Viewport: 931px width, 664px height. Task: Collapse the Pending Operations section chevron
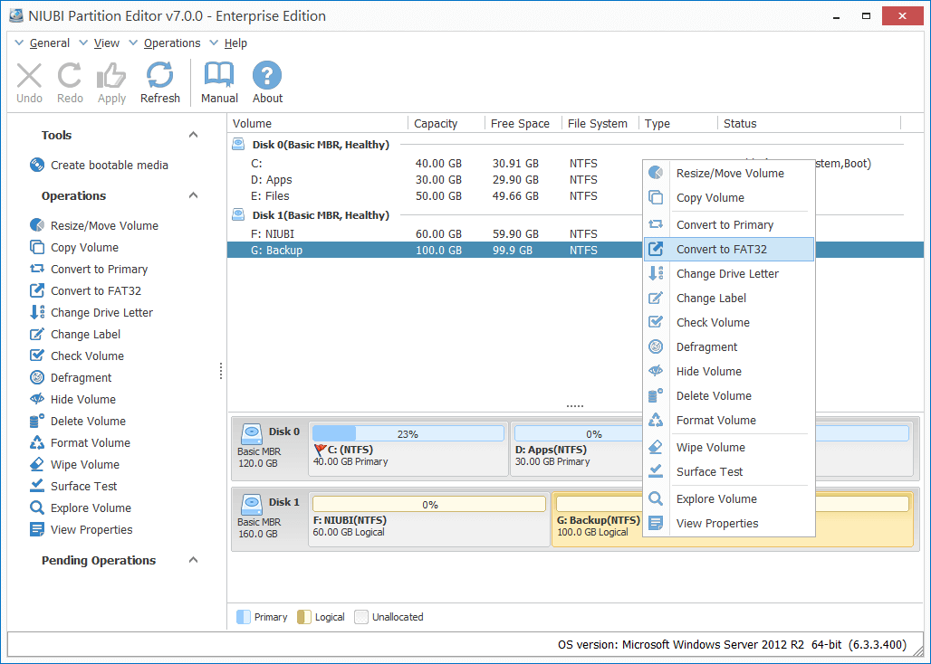tap(193, 560)
